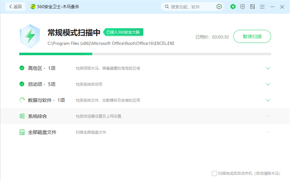Expand the 启动项 results chevron
Viewport: 290px width, 181px height.
(268, 84)
